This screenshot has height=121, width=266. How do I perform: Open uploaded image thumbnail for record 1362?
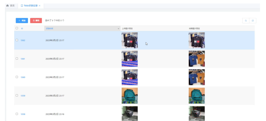[130, 40]
